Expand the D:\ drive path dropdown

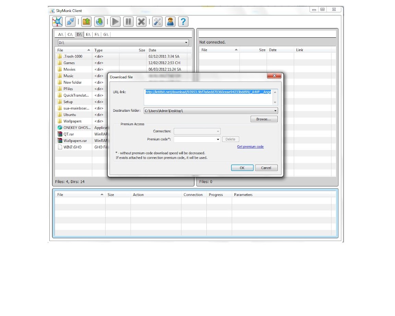[x=186, y=43]
